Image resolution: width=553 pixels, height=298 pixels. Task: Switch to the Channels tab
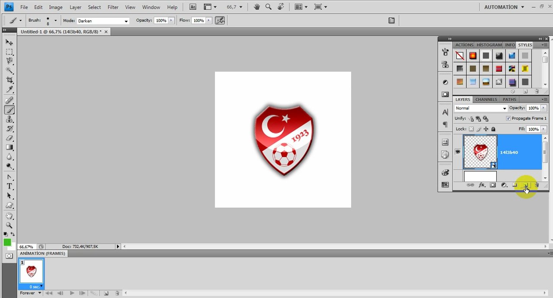point(486,99)
